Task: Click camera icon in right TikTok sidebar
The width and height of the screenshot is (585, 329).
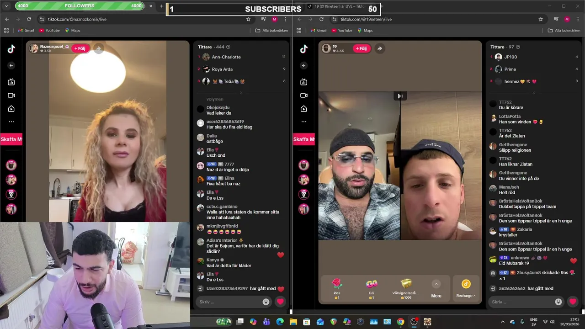Action: 303,95
